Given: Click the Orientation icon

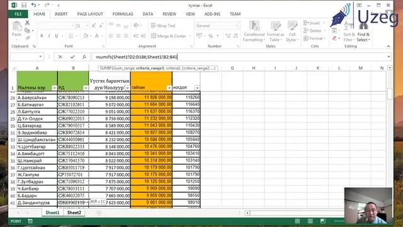Looking at the screenshot, I should pos(136,25).
